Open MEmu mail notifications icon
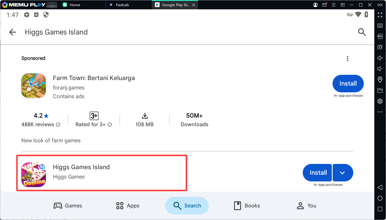386x220 pixels. click(x=325, y=5)
